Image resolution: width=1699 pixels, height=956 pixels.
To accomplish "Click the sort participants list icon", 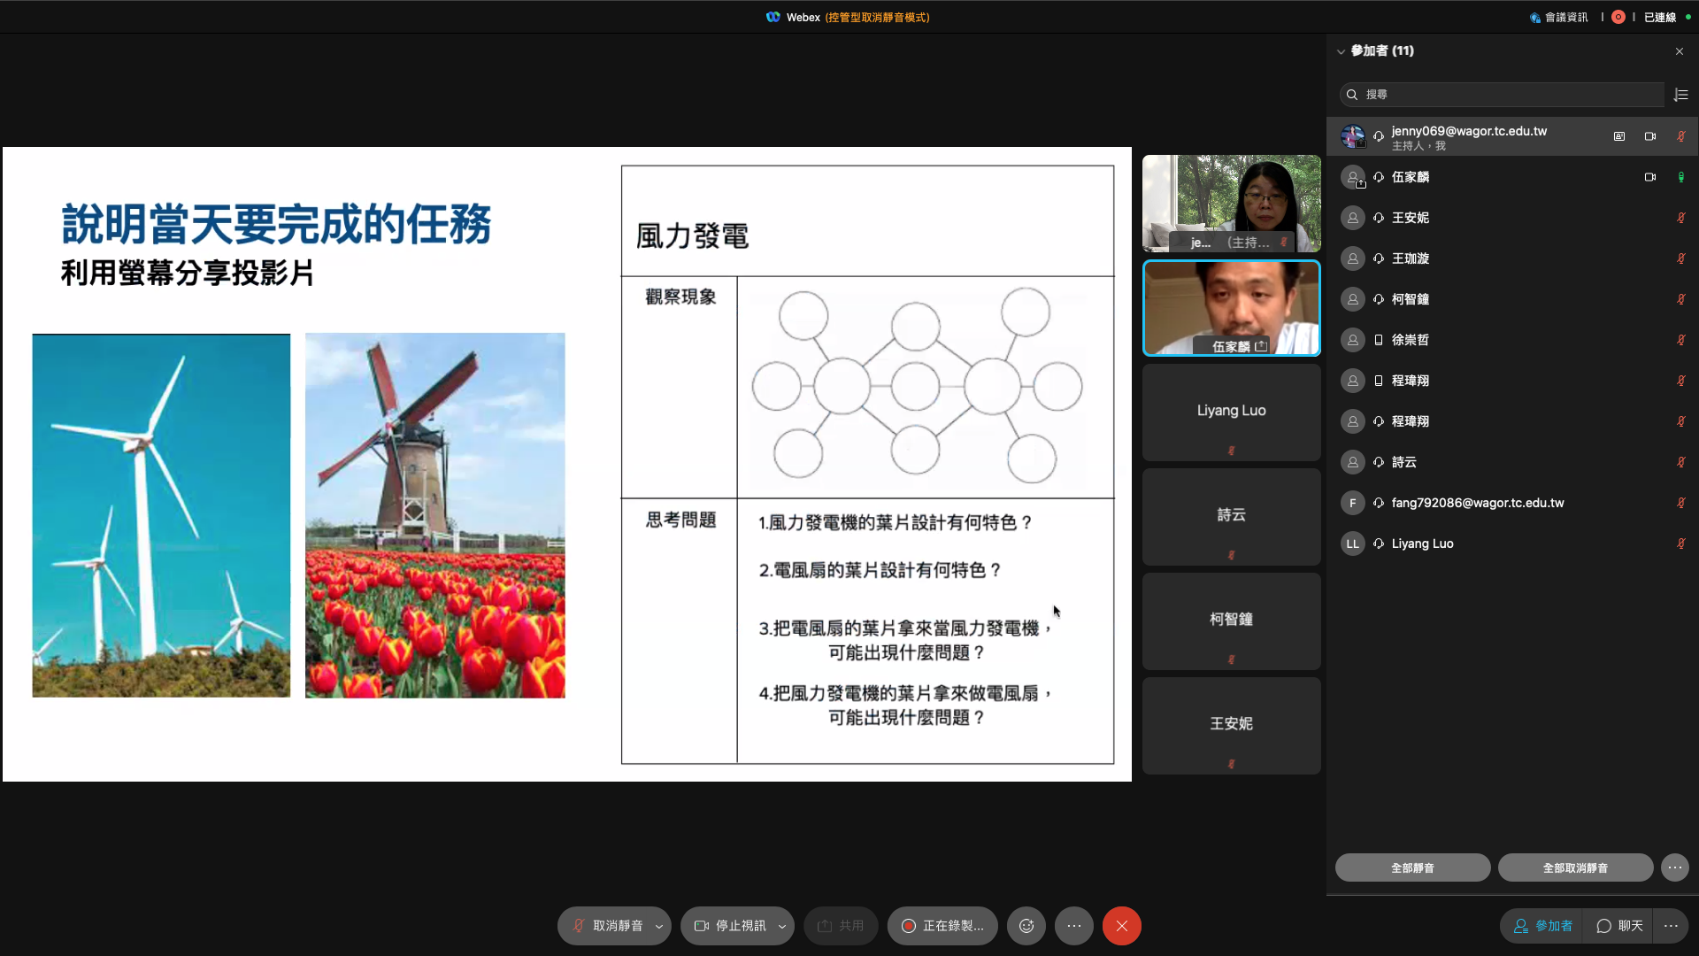I will coord(1681,95).
